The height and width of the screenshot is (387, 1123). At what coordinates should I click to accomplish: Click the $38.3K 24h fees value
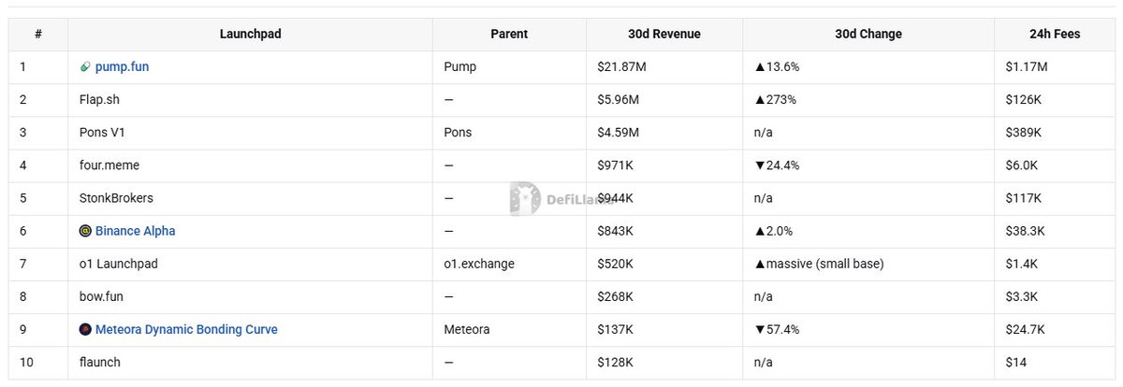[x=1025, y=231]
